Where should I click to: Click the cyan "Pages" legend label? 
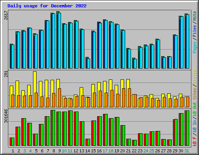pos(195,47)
